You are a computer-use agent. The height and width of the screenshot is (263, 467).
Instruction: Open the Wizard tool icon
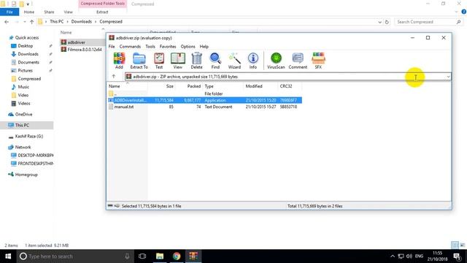(234, 61)
